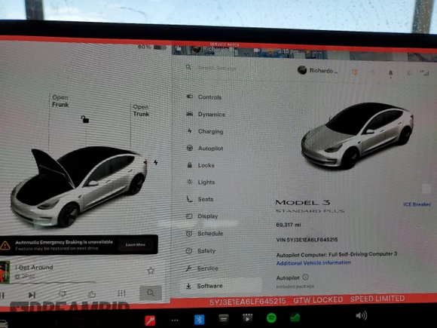Thumbs up the current track
This screenshot has width=437, height=328.
92,294
